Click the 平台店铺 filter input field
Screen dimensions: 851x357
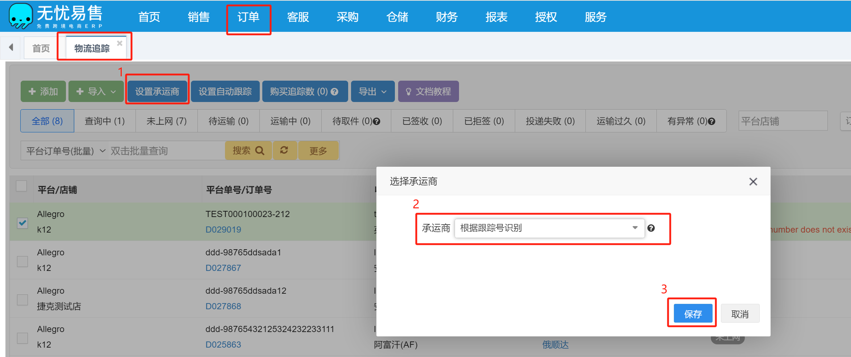[x=783, y=121]
